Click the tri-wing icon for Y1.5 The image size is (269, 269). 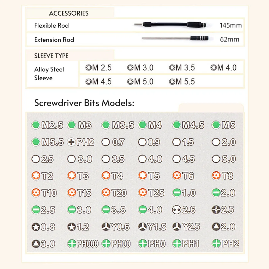pos(143,227)
